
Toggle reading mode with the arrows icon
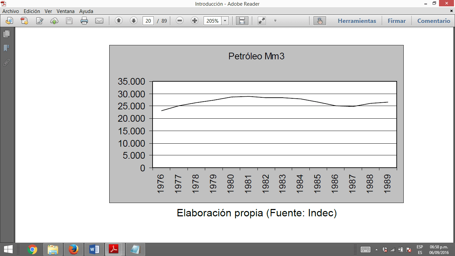261,20
